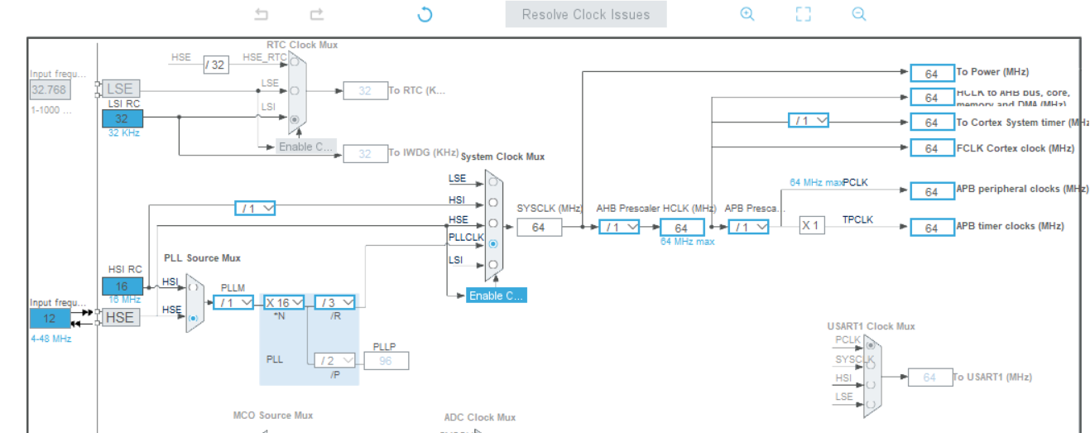This screenshot has width=1090, height=433.
Task: Click the HSE input frequency field
Action: [50, 319]
